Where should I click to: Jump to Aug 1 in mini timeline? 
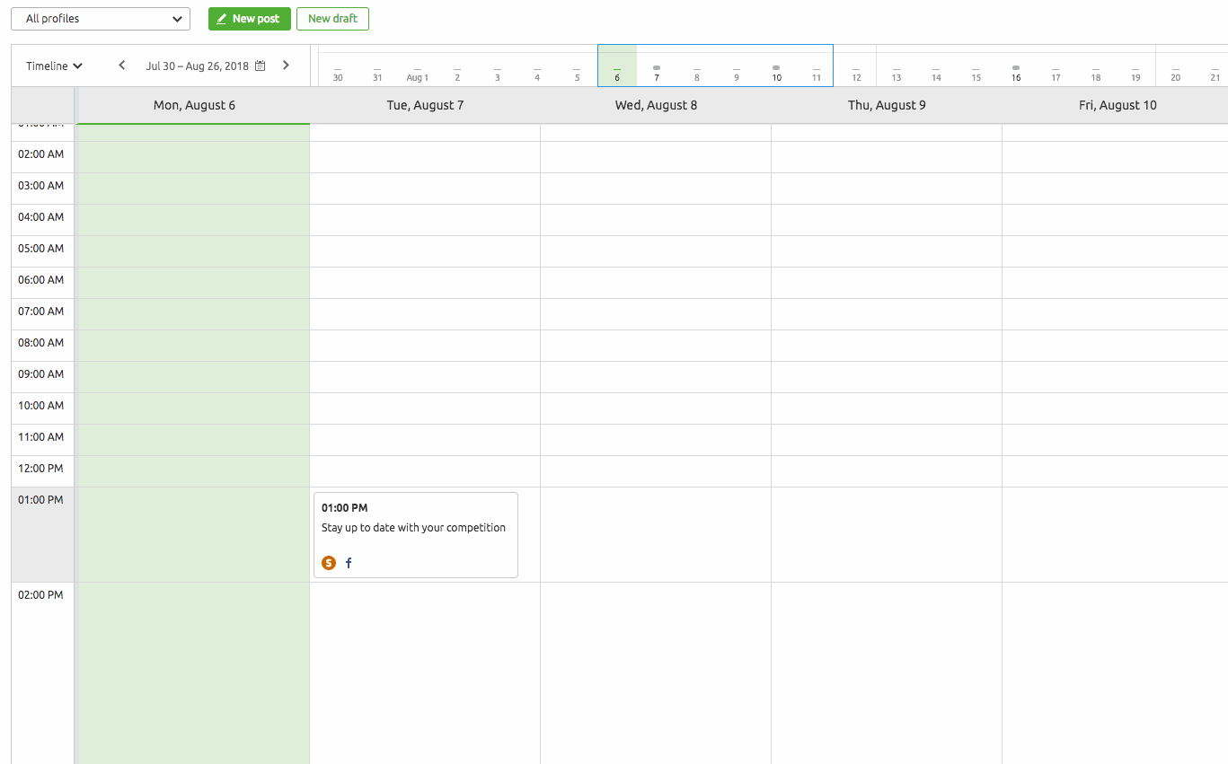(417, 74)
